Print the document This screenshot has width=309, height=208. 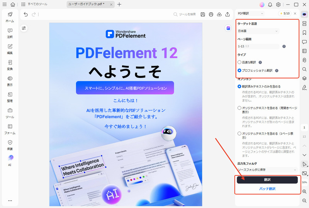pyautogui.click(x=211, y=14)
